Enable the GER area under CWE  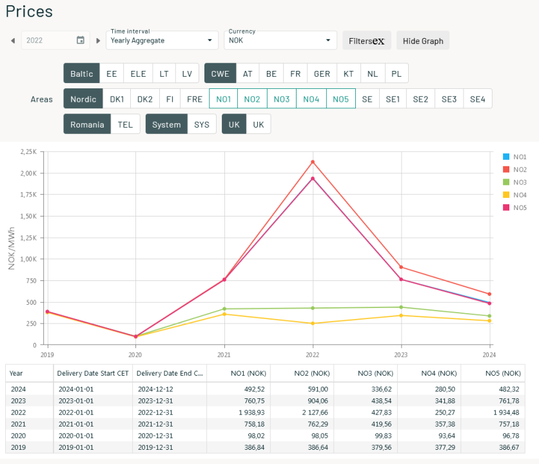point(322,73)
